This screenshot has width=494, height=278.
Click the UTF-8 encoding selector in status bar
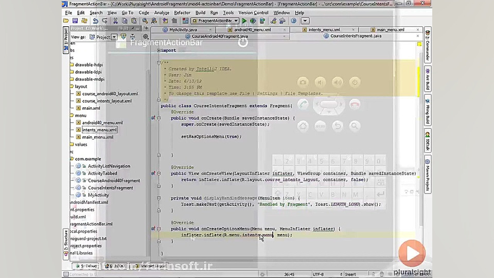[327, 274]
